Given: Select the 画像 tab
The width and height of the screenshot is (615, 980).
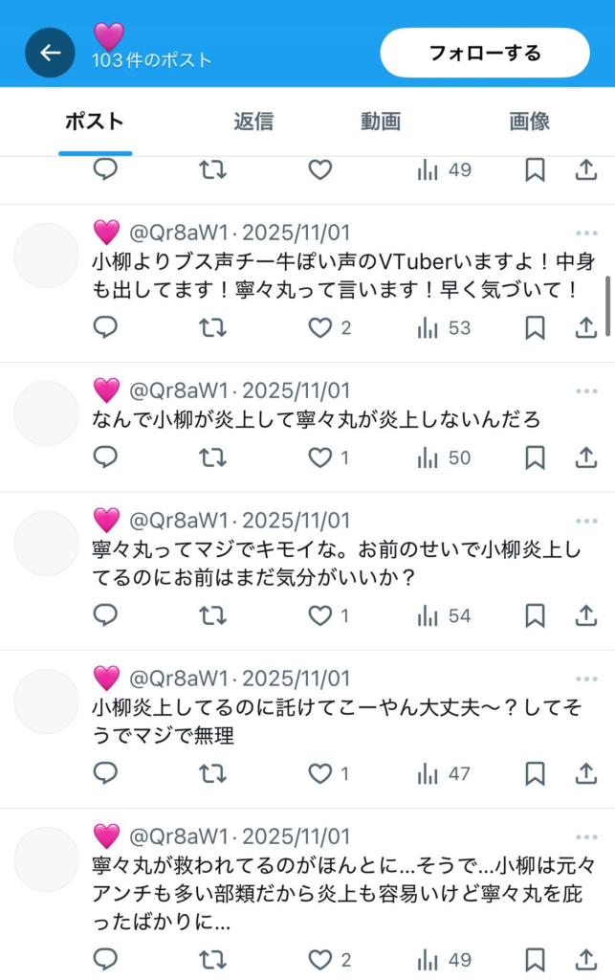Looking at the screenshot, I should coord(529,122).
